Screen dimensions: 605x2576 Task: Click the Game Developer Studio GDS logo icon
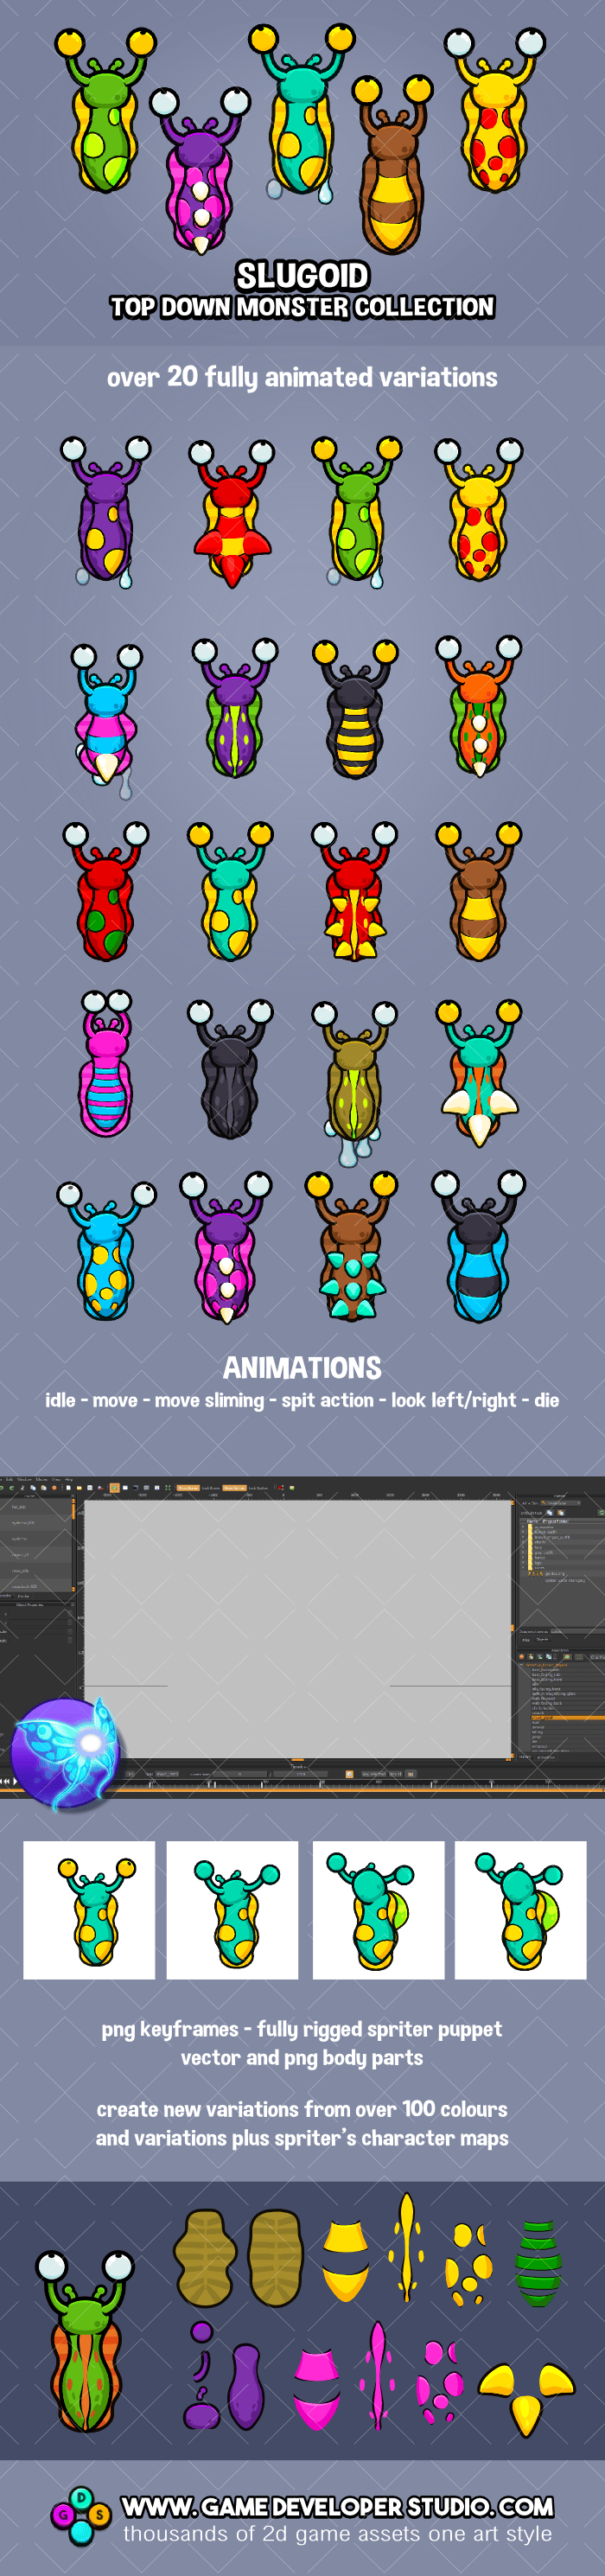81,2515
